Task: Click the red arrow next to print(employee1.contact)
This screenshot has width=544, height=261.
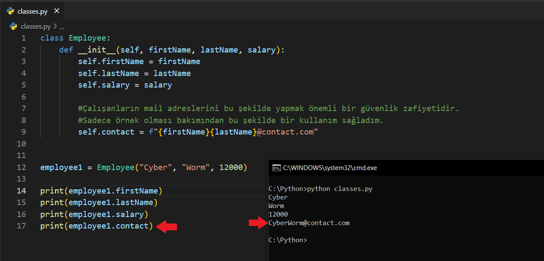Action: coord(166,226)
